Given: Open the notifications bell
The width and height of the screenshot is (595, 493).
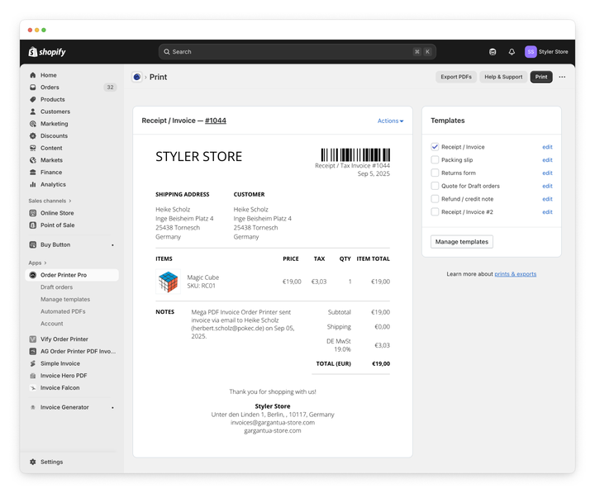Looking at the screenshot, I should point(512,52).
